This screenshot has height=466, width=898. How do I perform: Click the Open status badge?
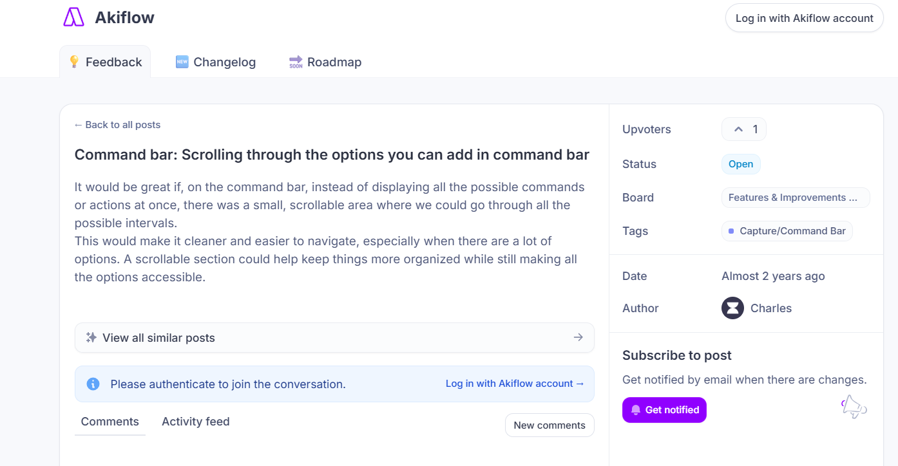pos(741,164)
